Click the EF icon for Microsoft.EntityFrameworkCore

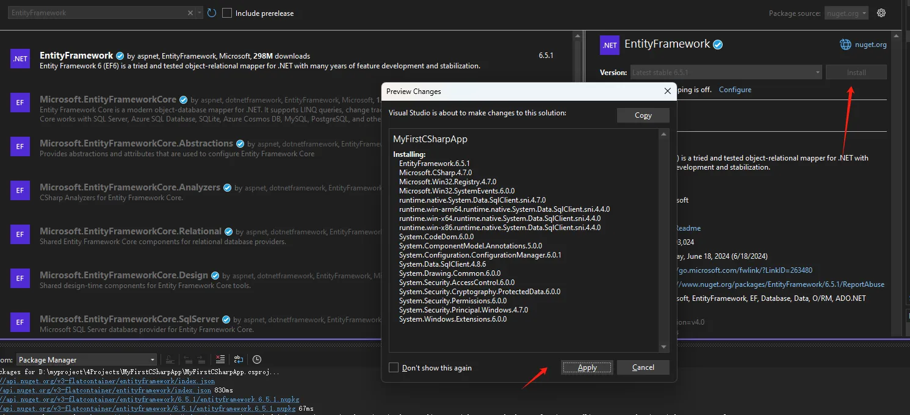click(20, 103)
